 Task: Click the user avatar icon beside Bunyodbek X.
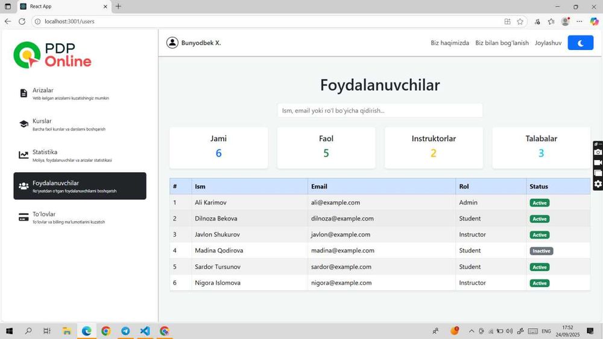172,43
